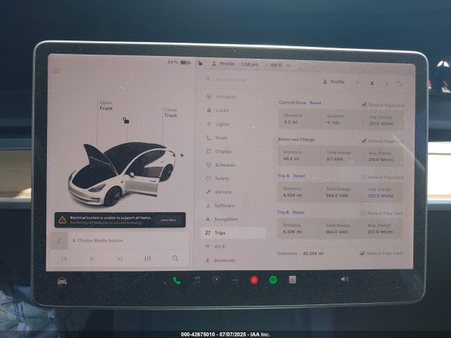Skip to next media track
451x338 pixels.
pyautogui.click(x=120, y=259)
